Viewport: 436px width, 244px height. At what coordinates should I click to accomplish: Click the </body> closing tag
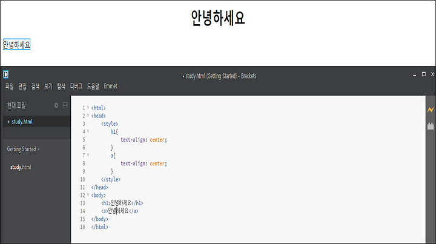[x=99, y=219]
